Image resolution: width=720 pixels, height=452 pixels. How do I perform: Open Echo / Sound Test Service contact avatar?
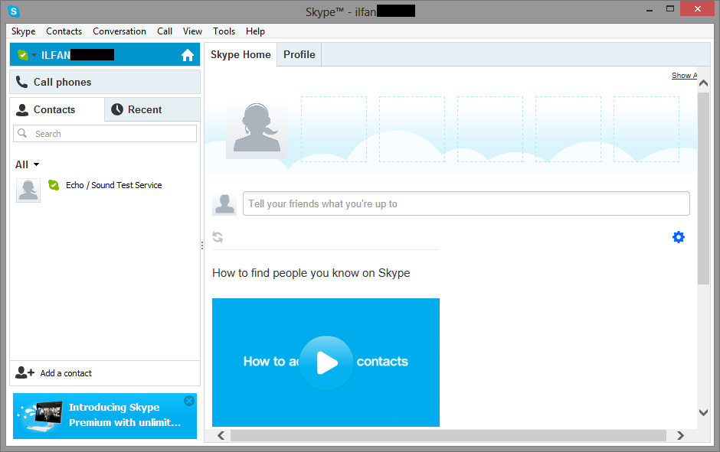click(28, 190)
